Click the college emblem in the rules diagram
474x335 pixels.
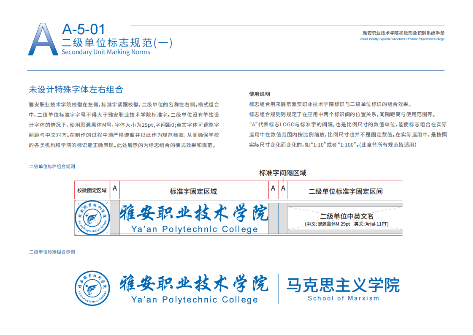[92, 217]
